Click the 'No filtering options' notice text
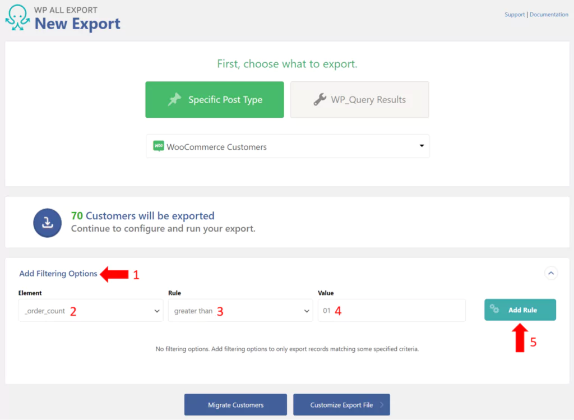Screen dimensions: 574x420 pyautogui.click(x=287, y=349)
